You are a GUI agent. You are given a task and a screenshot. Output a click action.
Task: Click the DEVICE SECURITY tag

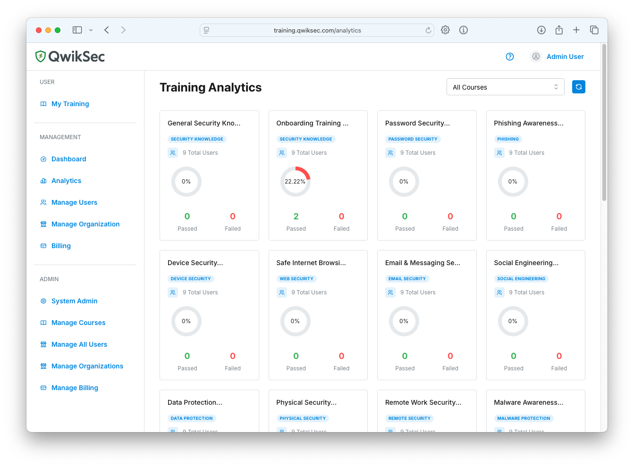pos(191,279)
